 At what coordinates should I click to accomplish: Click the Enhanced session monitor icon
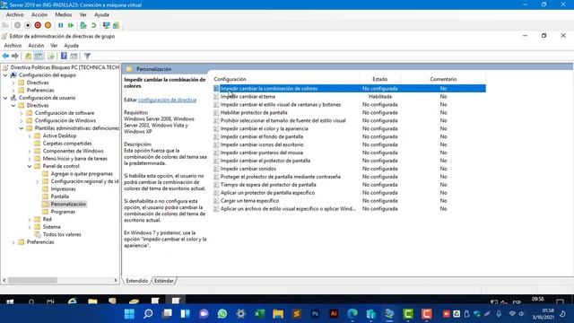[x=106, y=25]
